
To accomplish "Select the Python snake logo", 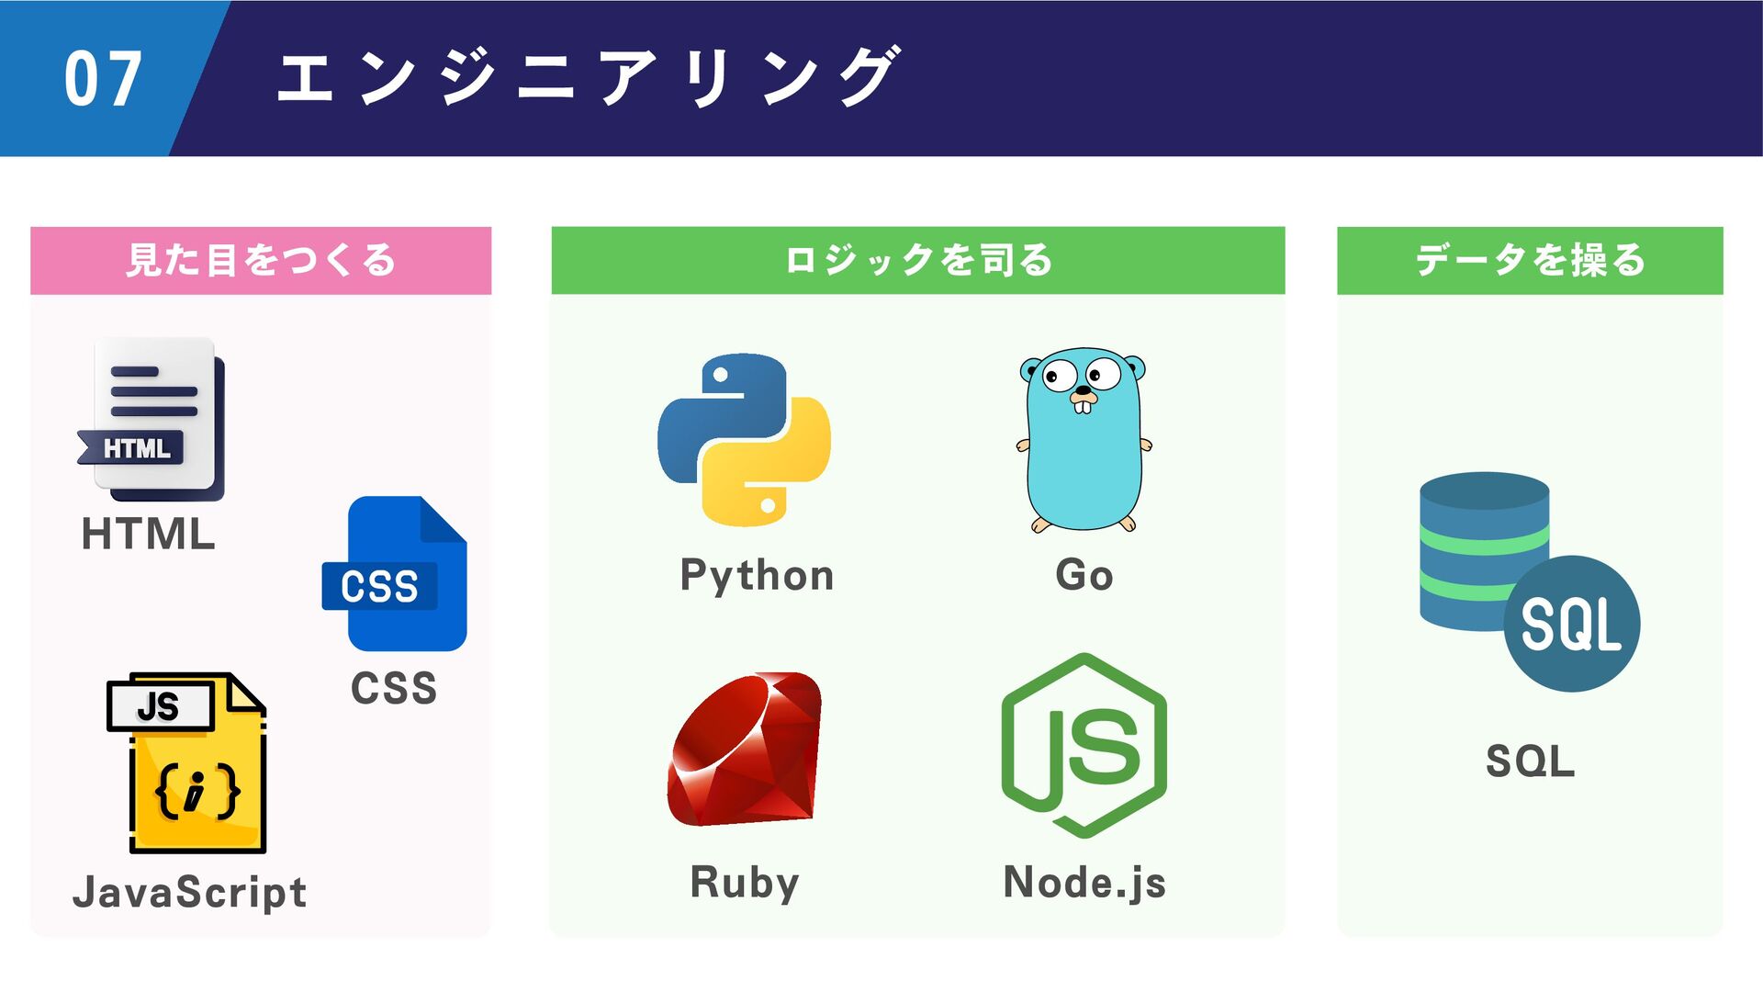I will 744,440.
